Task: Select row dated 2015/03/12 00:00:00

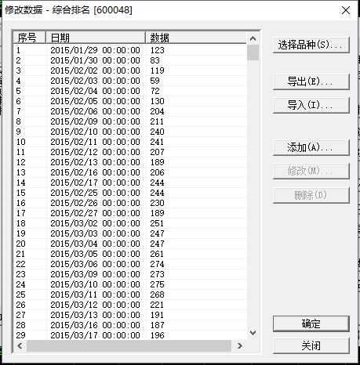Action: [x=130, y=305]
